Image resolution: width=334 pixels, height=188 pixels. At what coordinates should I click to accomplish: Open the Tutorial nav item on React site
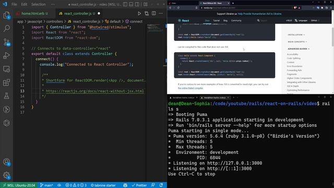point(216,20)
